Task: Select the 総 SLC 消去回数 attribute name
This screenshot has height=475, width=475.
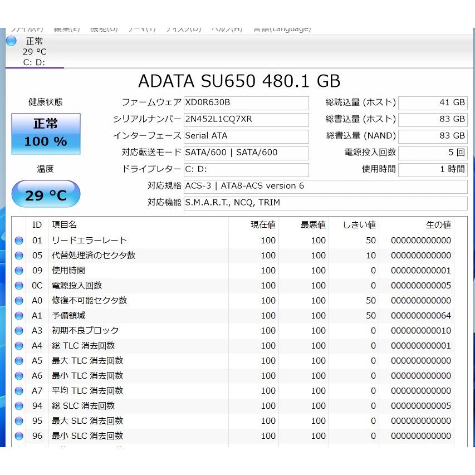Action: [x=84, y=406]
